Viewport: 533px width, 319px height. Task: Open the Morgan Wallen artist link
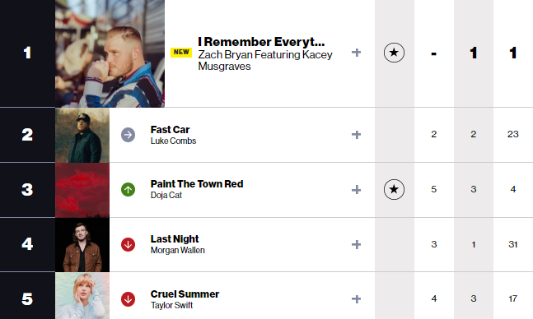click(178, 251)
